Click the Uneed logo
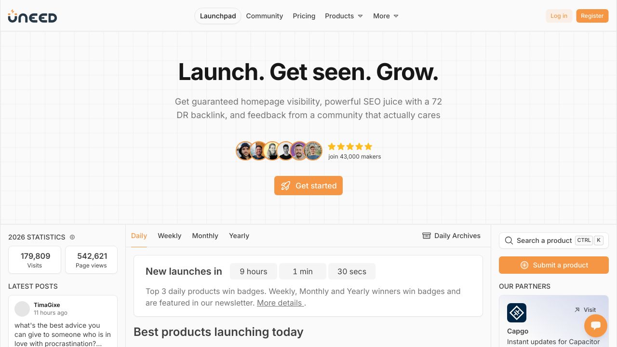 click(x=32, y=16)
